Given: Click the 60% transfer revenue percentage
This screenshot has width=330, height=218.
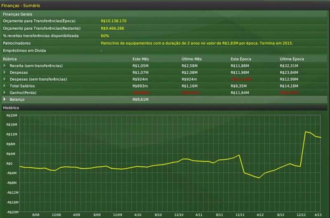Looking at the screenshot, I should pos(105,36).
